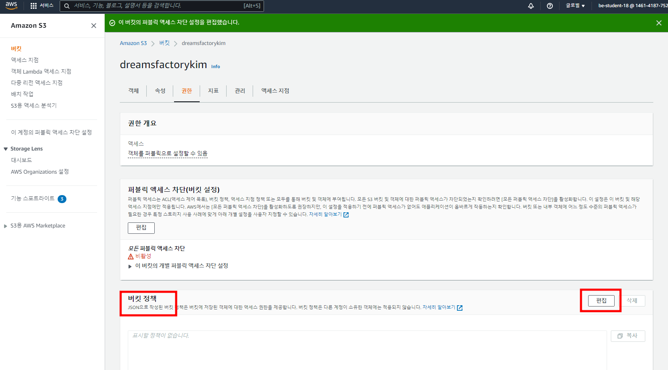Switch to the 객체 tab

133,91
